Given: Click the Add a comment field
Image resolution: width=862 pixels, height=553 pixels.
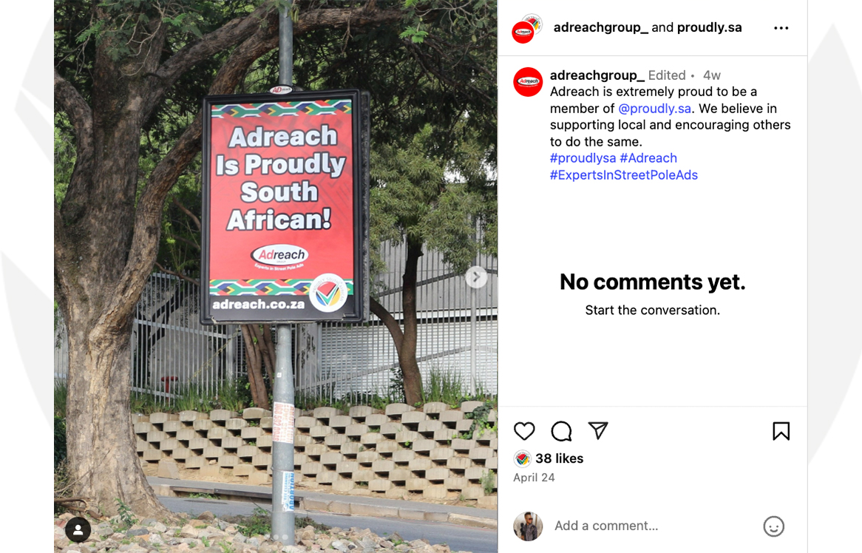Looking at the screenshot, I should coord(654,526).
